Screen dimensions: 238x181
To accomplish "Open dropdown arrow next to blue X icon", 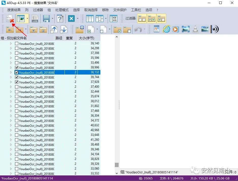I will (x=77, y=19).
